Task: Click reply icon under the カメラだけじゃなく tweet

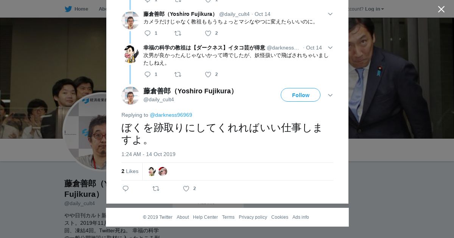Action: coord(148,33)
